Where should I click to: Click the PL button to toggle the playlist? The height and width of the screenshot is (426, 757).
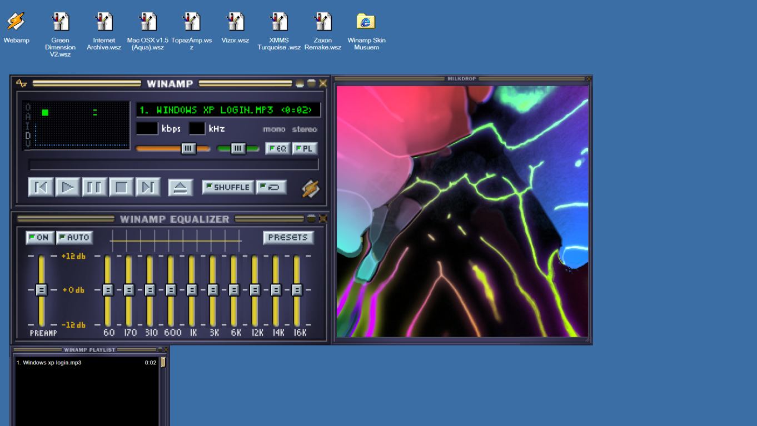(305, 148)
